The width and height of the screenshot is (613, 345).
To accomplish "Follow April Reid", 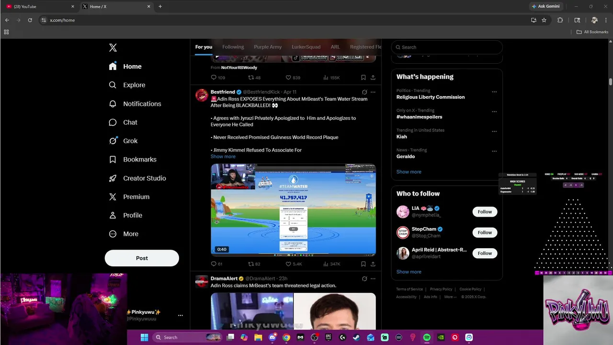I will (485, 253).
